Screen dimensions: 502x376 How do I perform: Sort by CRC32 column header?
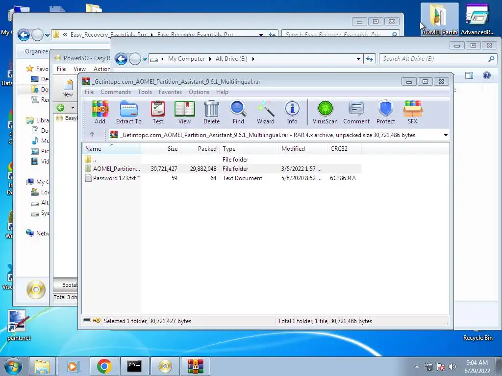[x=345, y=149]
